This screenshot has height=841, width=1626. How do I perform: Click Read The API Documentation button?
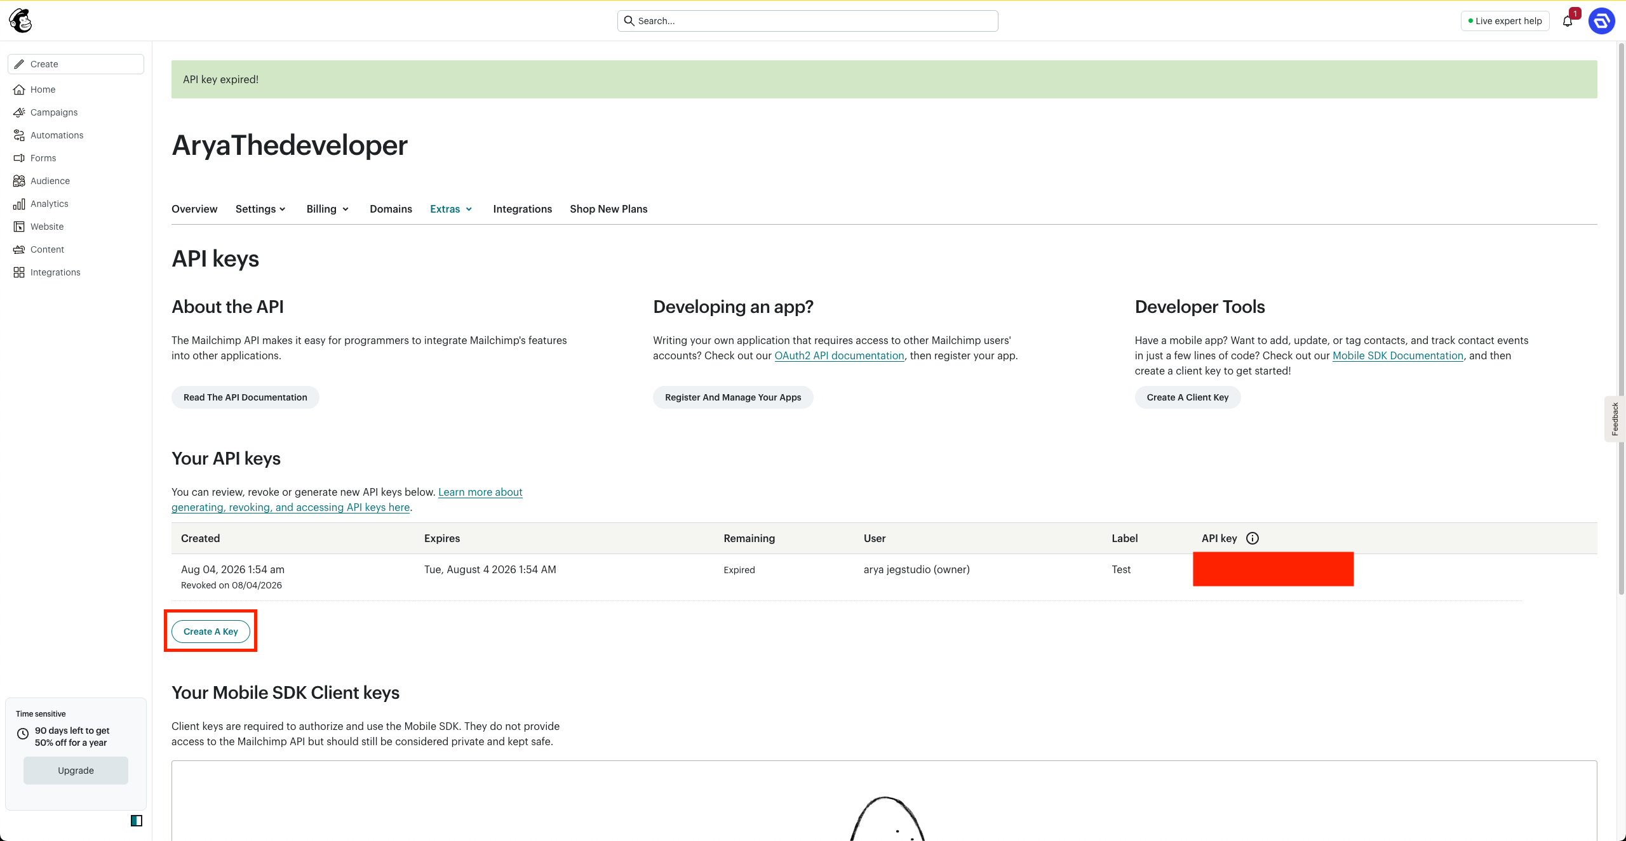pos(245,397)
